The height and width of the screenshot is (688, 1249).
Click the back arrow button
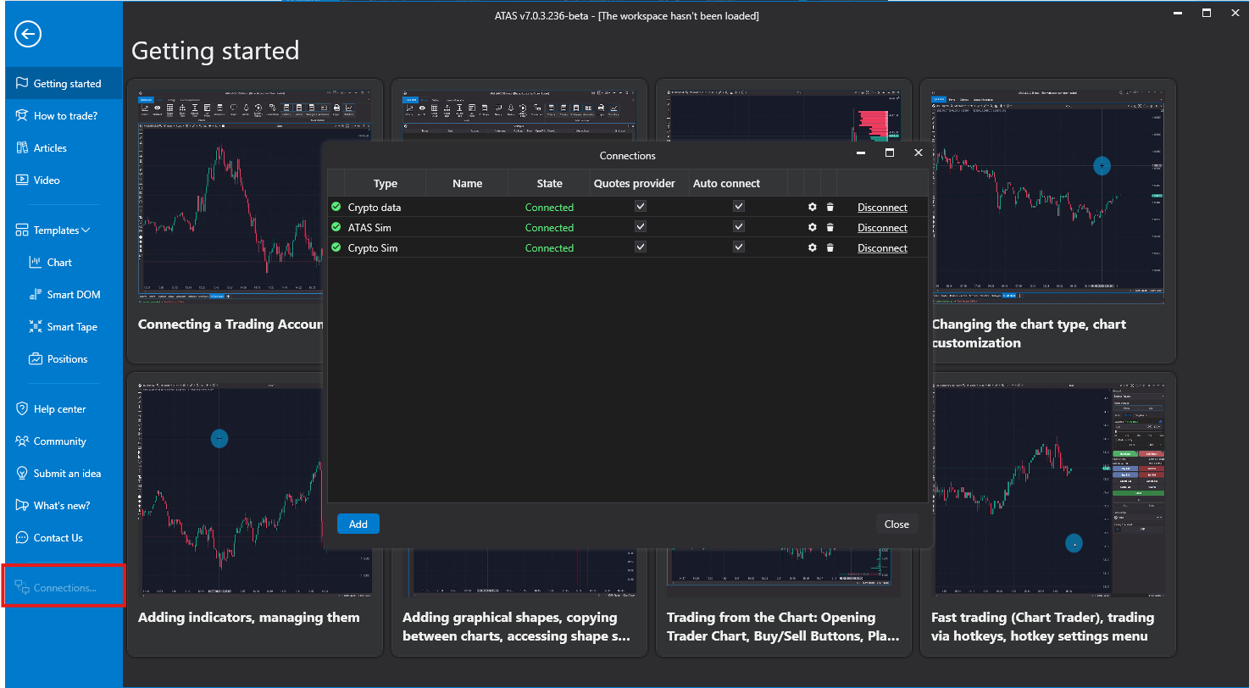[x=28, y=34]
